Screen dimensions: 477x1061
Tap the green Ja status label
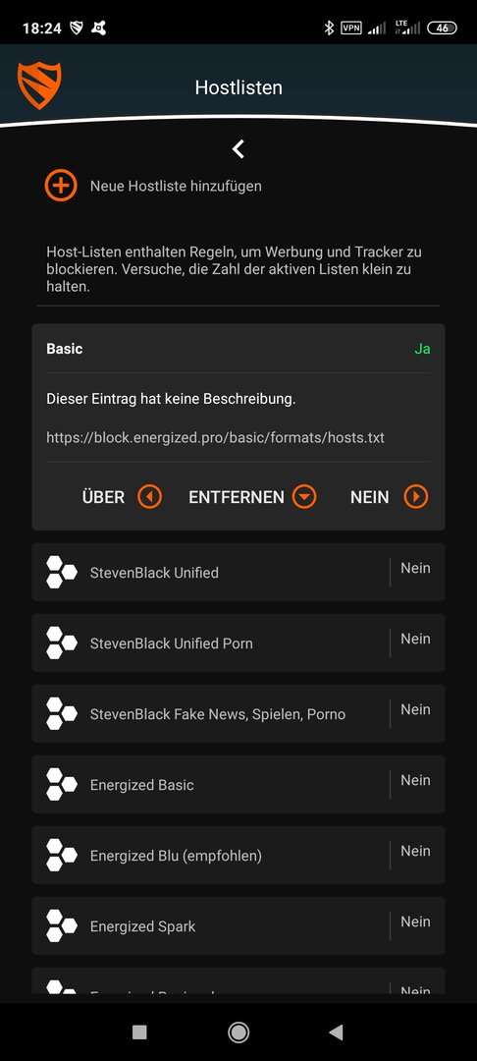click(x=422, y=349)
